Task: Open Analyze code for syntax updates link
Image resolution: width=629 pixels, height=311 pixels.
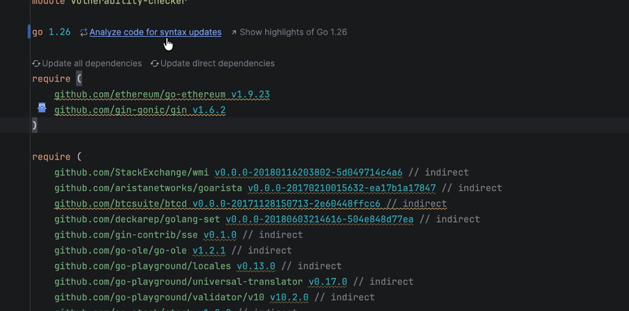Action: tap(155, 32)
